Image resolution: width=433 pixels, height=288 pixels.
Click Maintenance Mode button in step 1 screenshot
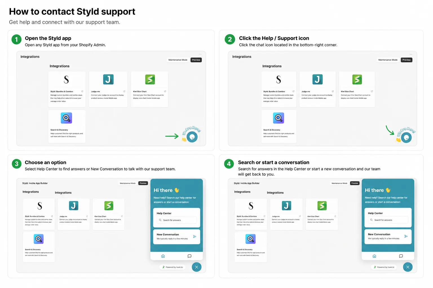pyautogui.click(x=178, y=60)
